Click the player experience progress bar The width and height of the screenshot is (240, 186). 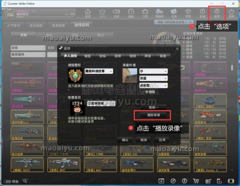[x=46, y=17]
